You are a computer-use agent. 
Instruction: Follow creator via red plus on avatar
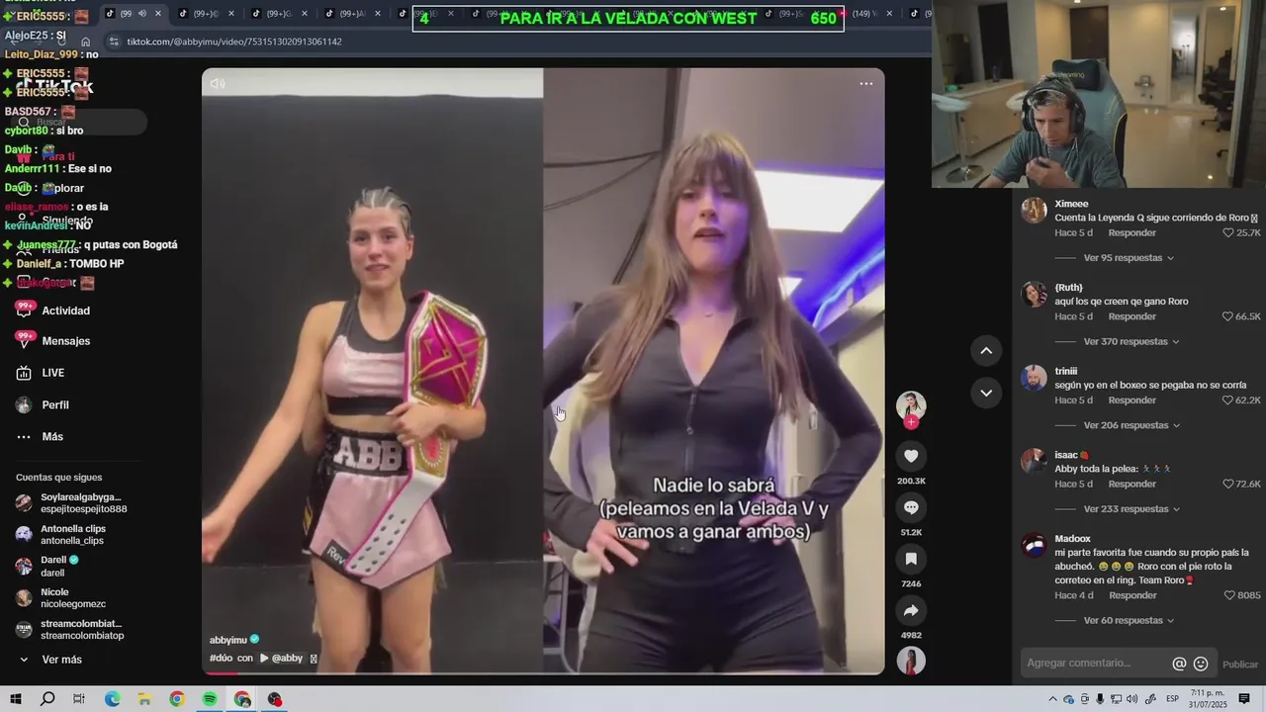tap(911, 422)
